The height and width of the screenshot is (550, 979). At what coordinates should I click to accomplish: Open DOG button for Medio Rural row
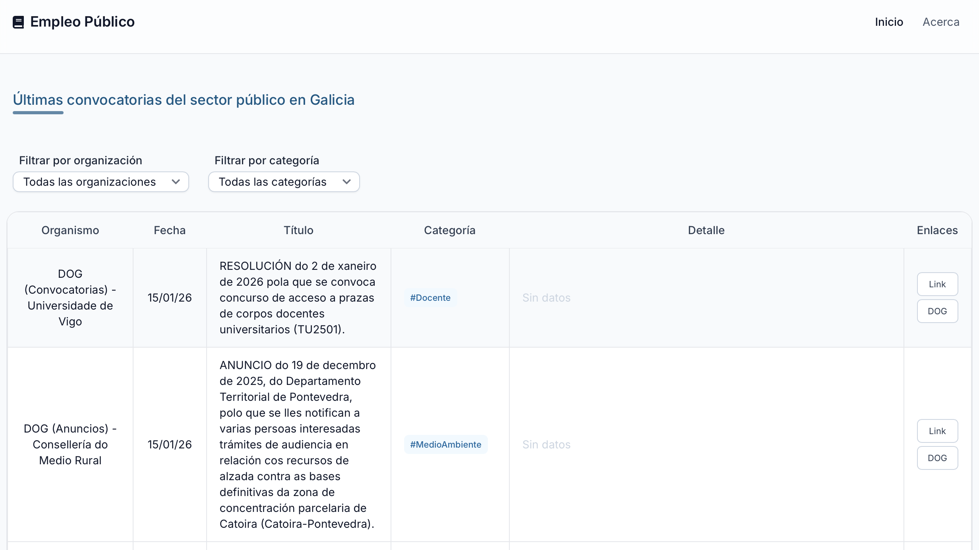pos(937,458)
